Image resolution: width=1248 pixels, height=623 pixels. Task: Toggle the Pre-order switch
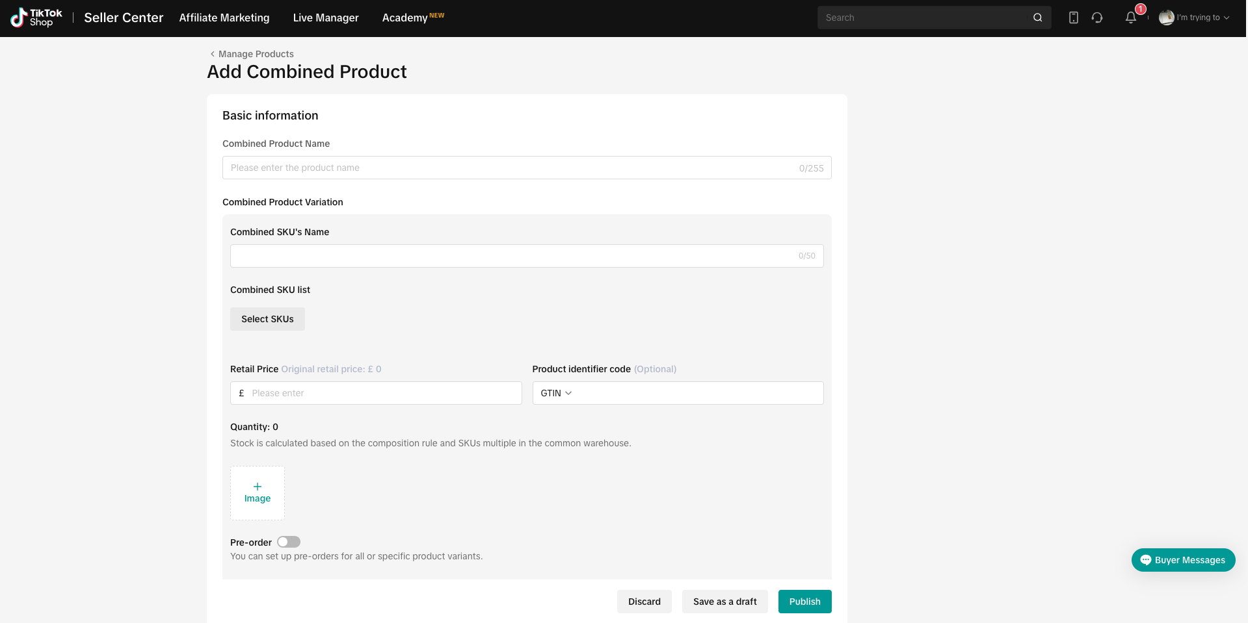(x=289, y=542)
